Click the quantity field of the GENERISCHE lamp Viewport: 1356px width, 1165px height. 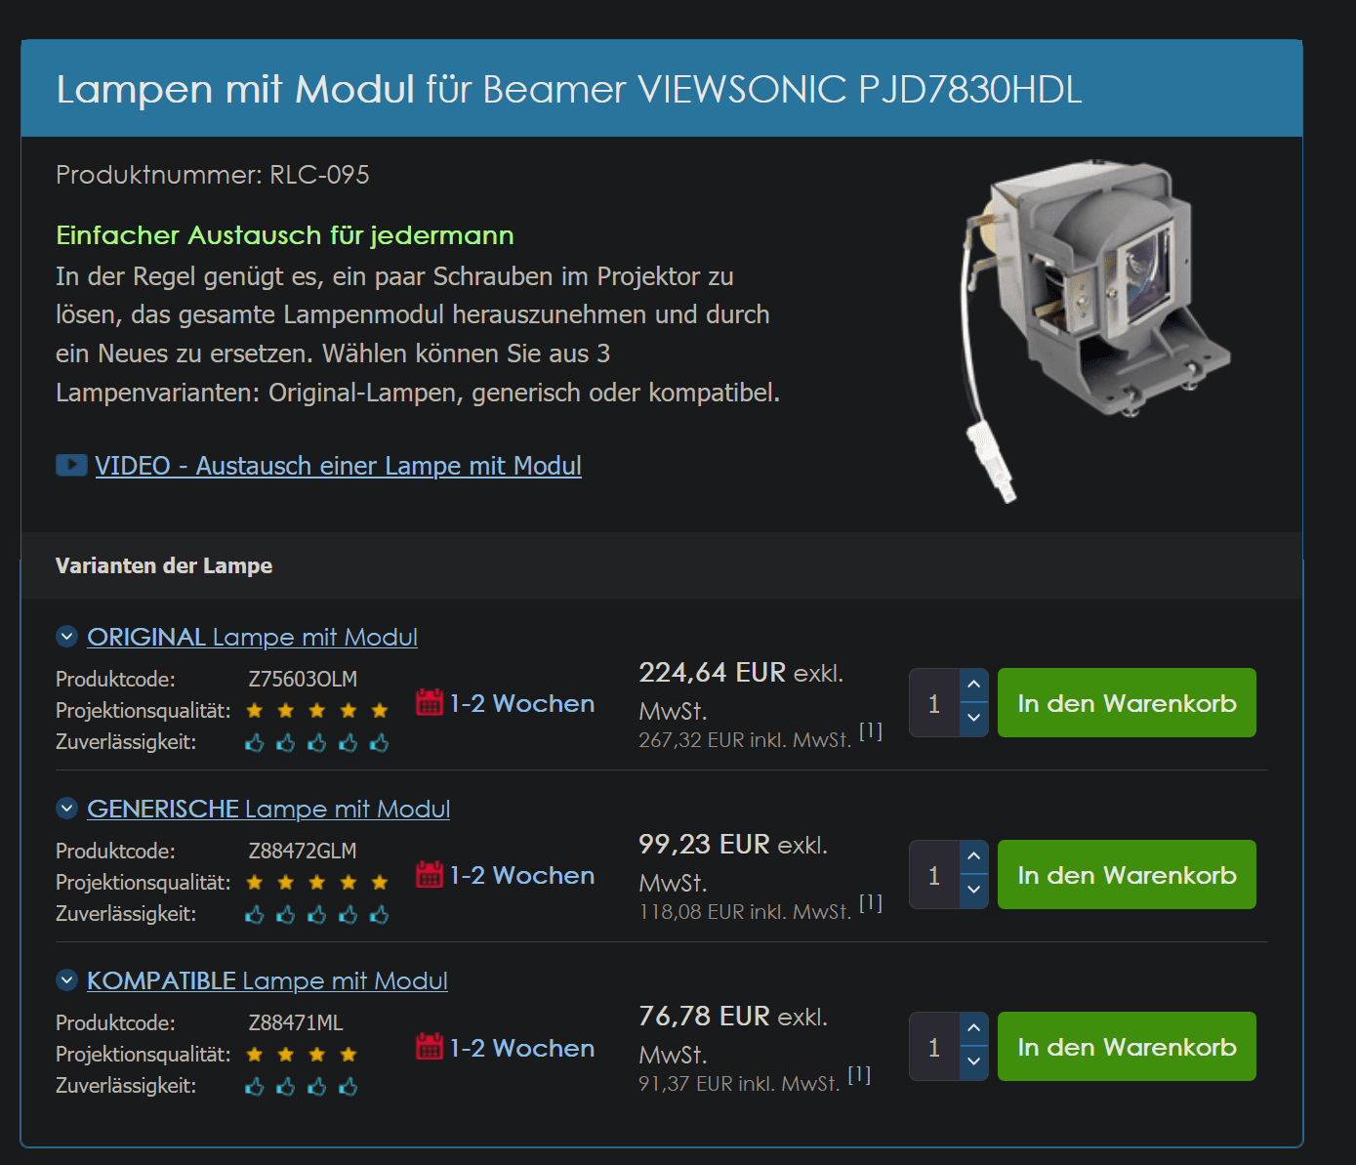click(934, 875)
